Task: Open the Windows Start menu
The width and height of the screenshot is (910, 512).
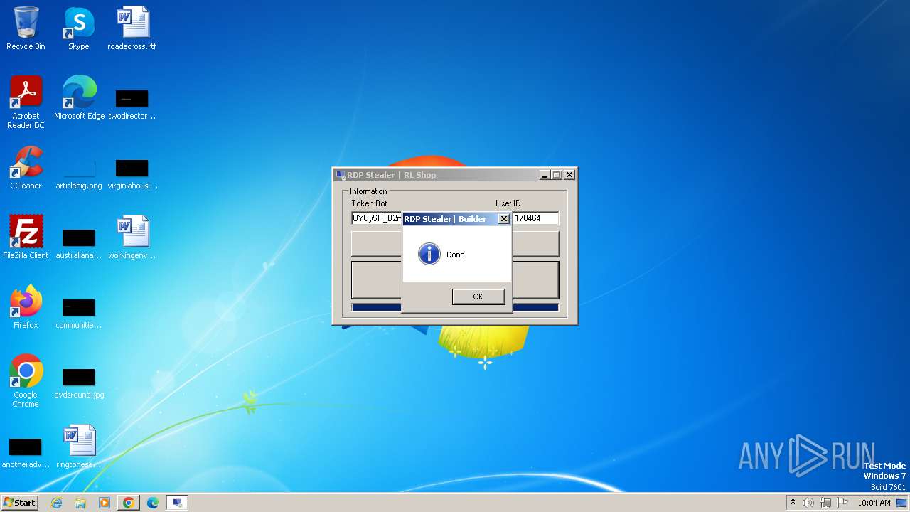Action: tap(19, 502)
